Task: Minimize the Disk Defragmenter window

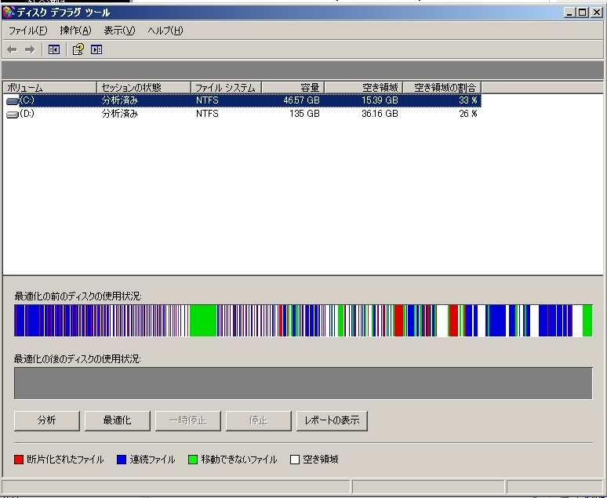Action: [x=569, y=13]
